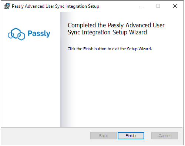Click the greyed-out Back button
The image size is (185, 146).
(103, 136)
